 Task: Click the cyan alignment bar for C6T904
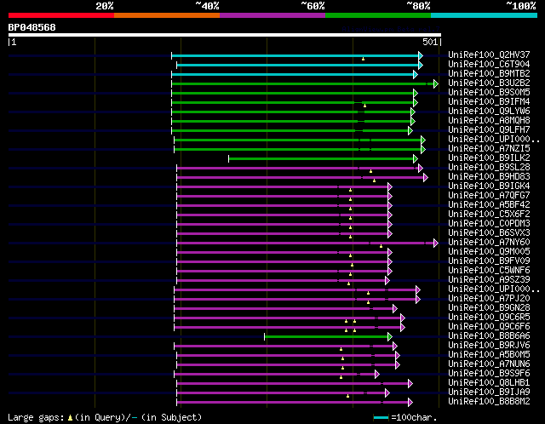click(297, 65)
